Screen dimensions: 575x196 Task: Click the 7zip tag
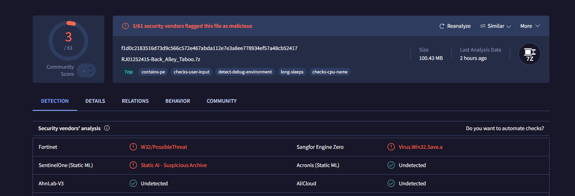(x=128, y=72)
